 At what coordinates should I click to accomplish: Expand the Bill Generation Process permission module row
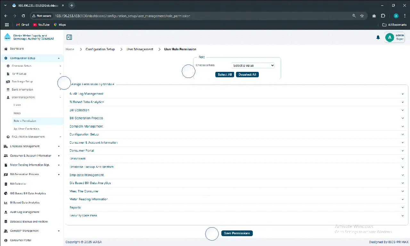237,118
